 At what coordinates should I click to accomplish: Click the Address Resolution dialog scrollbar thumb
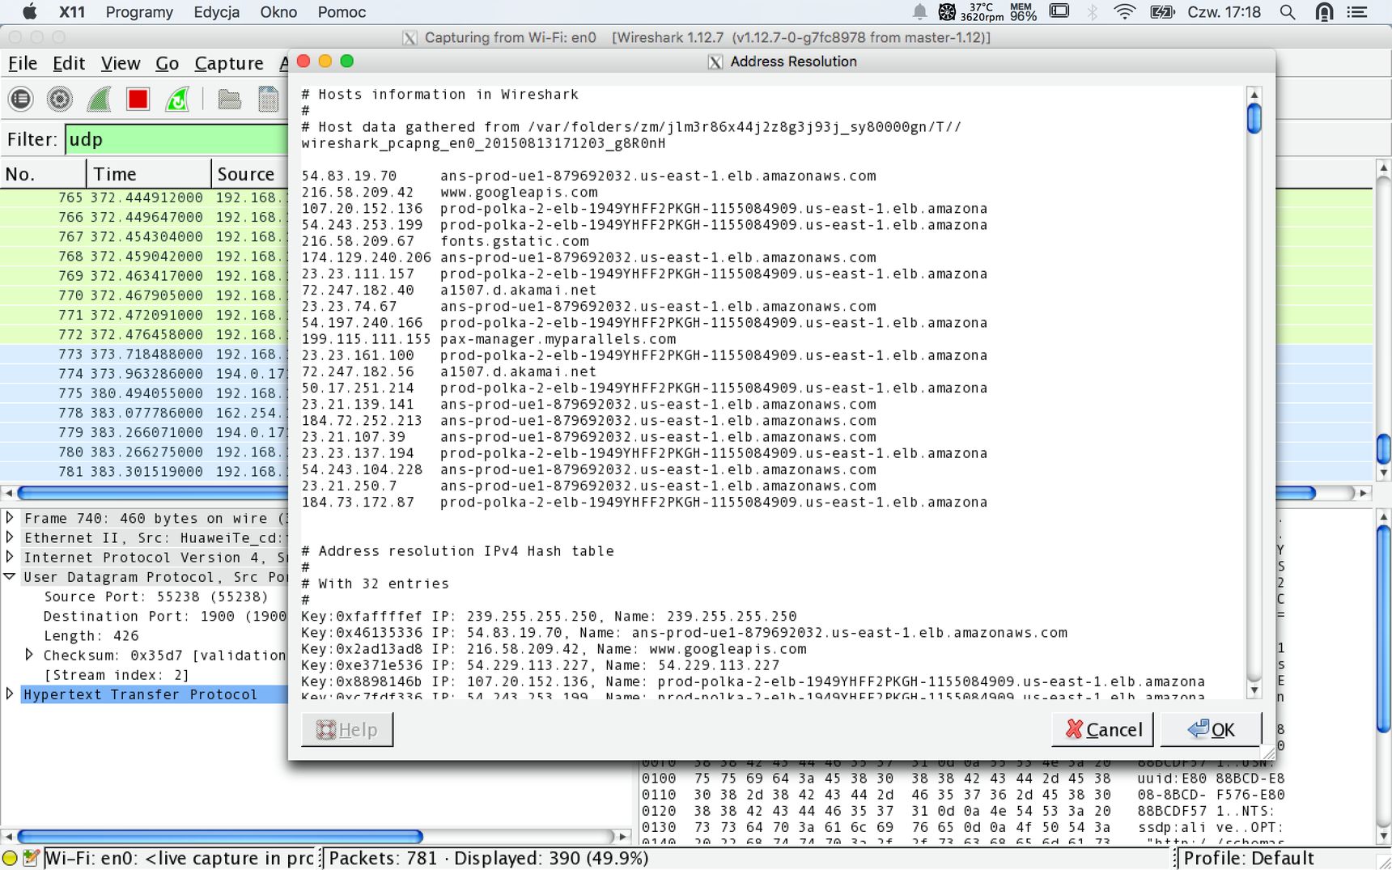1254,118
